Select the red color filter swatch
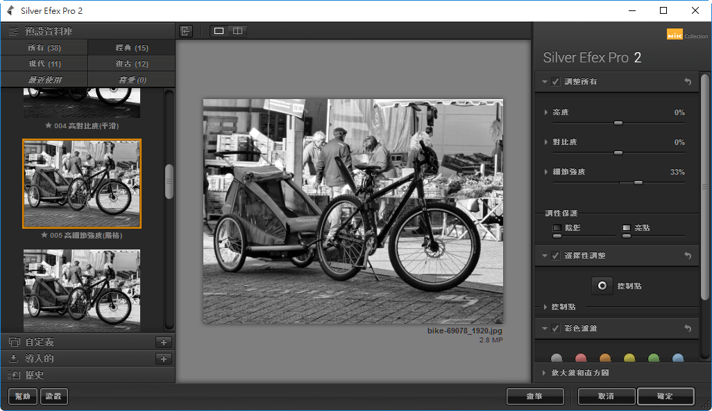 (581, 358)
